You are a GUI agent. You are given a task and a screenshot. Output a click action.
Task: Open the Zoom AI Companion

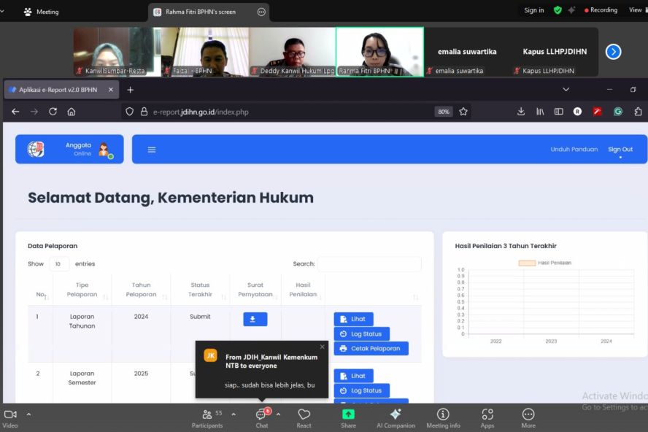395,417
